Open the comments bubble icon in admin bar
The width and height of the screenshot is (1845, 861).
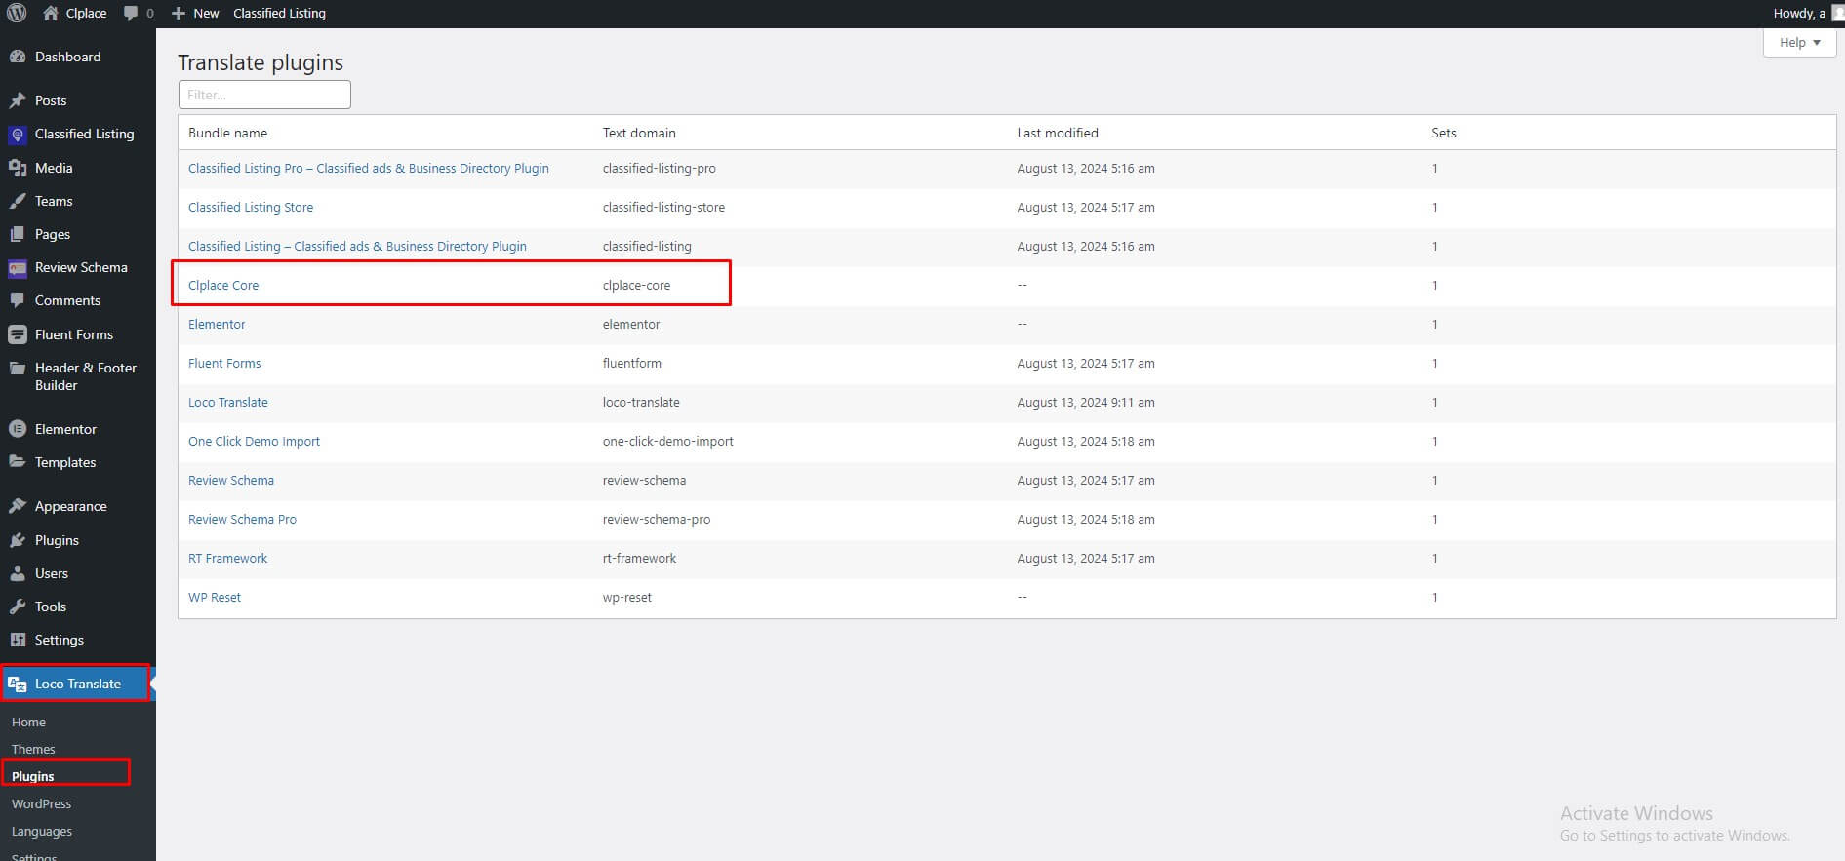pyautogui.click(x=132, y=13)
